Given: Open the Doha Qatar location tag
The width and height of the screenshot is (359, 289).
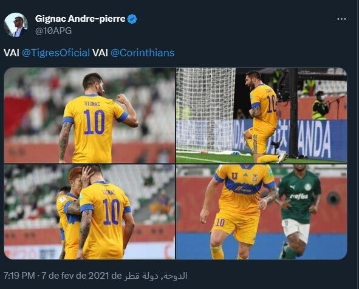Looking at the screenshot, I should [156, 276].
